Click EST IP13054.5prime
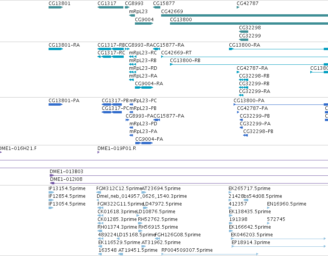The height and width of the screenshot is (256, 328). click(x=67, y=204)
